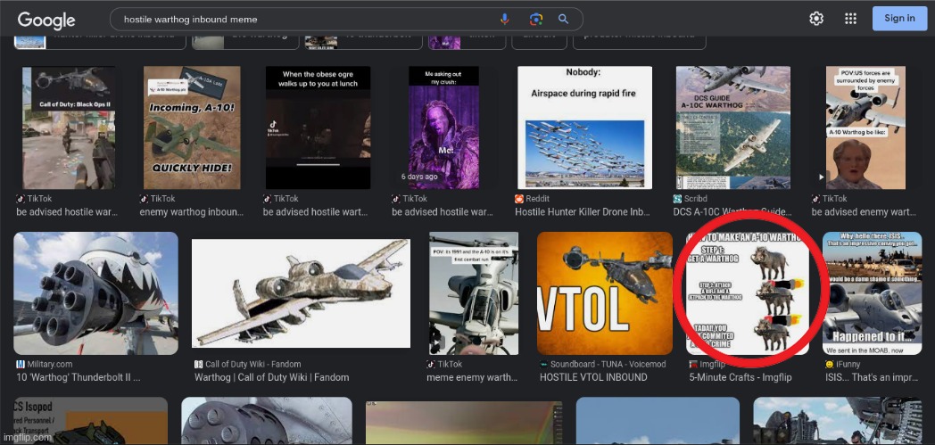Open the A-10 gatling gun nose photo
Viewport: 935px width, 445px height.
pyautogui.click(x=96, y=293)
